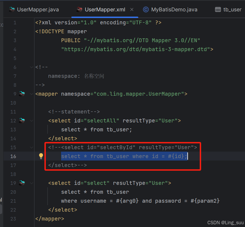Image resolution: width=245 pixels, height=227 pixels.
Task: Select the UserMapper.xml tab
Action: tap(105, 9)
